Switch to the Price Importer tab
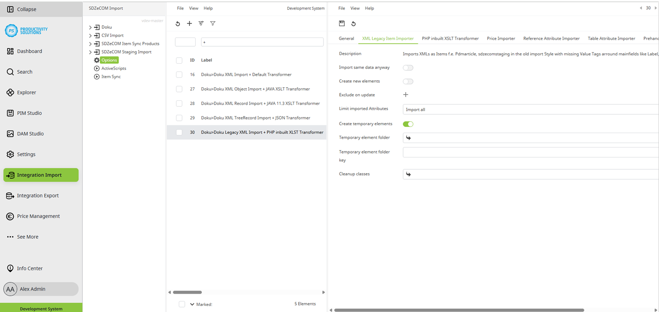This screenshot has width=659, height=312. pos(500,38)
